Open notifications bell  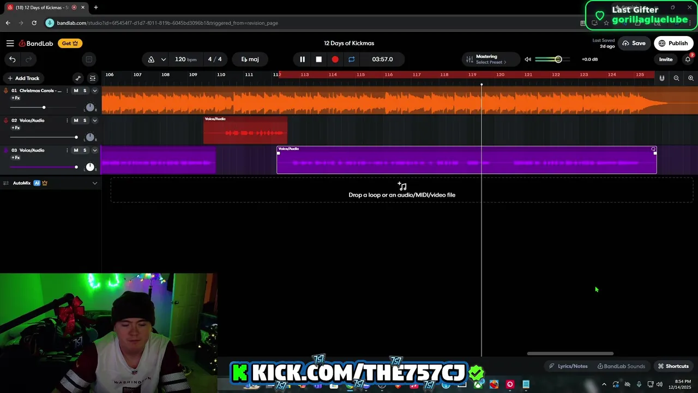tap(688, 59)
